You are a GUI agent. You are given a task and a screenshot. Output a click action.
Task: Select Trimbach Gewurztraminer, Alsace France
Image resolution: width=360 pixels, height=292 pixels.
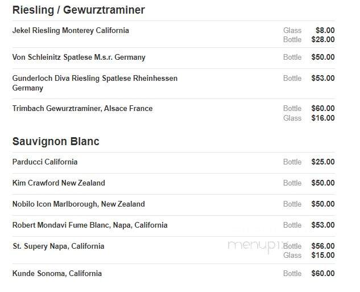tap(82, 108)
